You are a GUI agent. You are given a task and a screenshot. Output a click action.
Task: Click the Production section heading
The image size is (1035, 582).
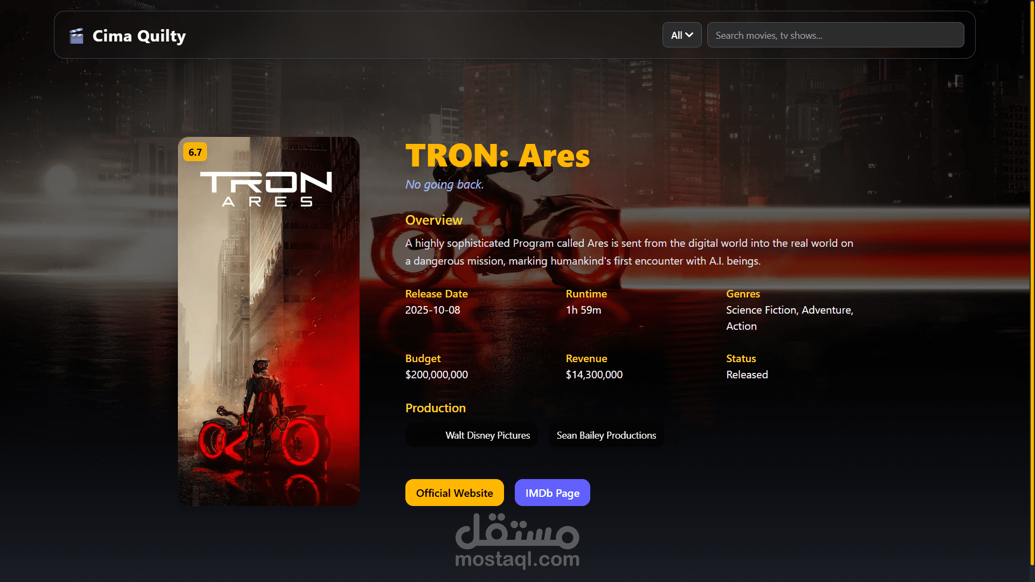pos(436,408)
